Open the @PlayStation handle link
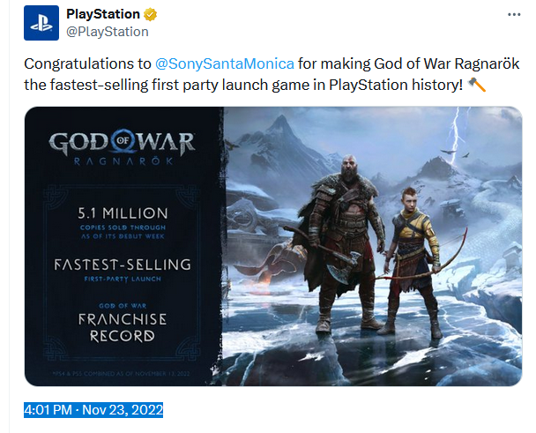Image resolution: width=536 pixels, height=433 pixels. coord(107,32)
